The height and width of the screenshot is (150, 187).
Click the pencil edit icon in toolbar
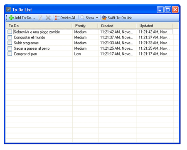point(40,18)
